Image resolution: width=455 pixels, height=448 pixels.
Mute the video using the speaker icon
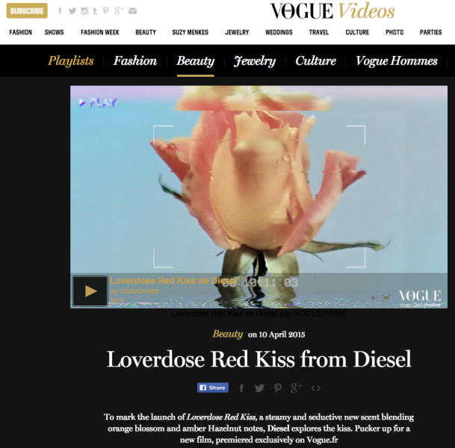[374, 298]
